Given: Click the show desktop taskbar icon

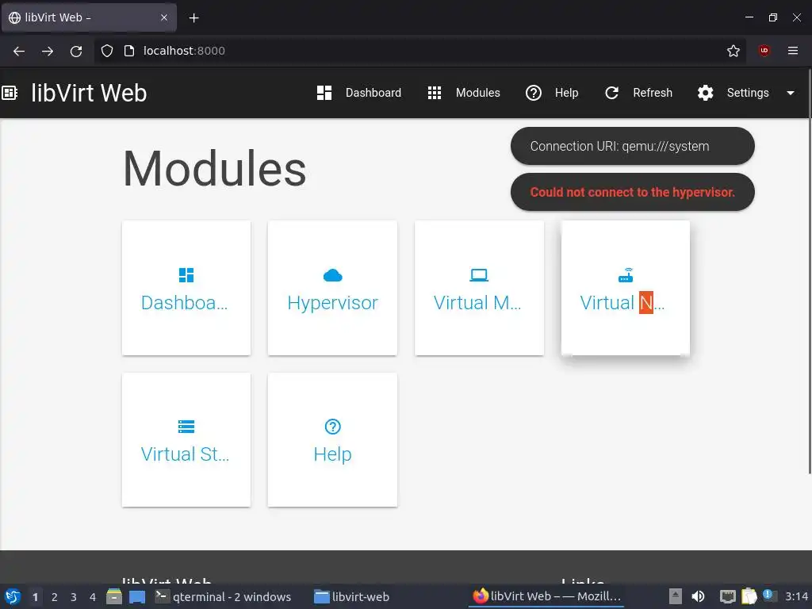Looking at the screenshot, I should click(137, 596).
